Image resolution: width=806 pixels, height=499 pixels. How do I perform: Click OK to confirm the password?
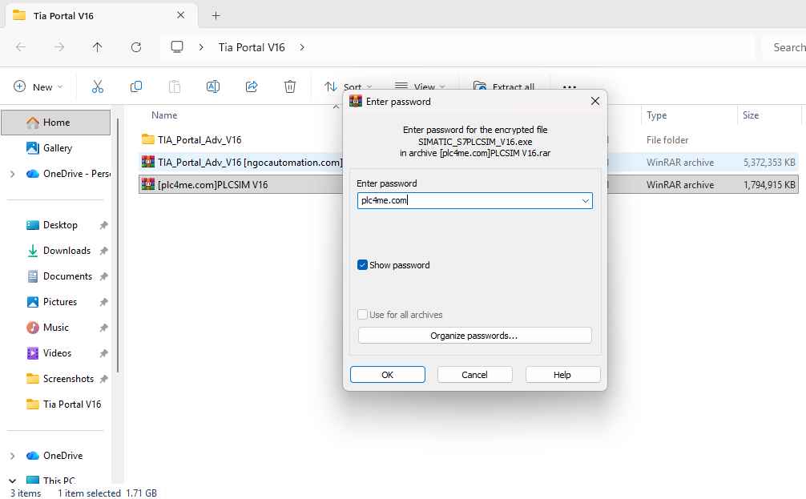387,375
